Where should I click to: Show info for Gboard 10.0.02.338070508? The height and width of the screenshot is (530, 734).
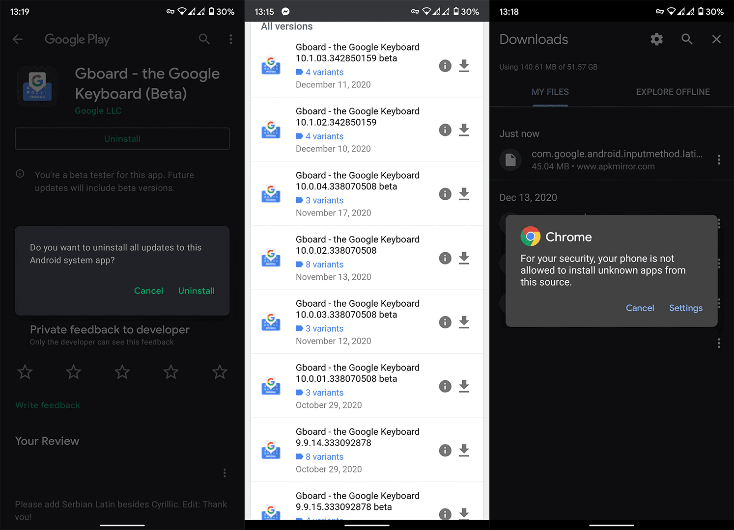(x=445, y=258)
